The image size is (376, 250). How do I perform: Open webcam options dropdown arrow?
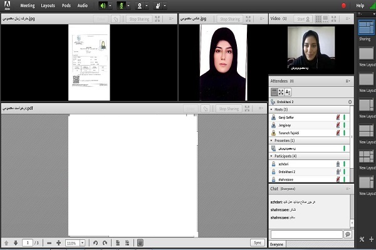pos(147,6)
